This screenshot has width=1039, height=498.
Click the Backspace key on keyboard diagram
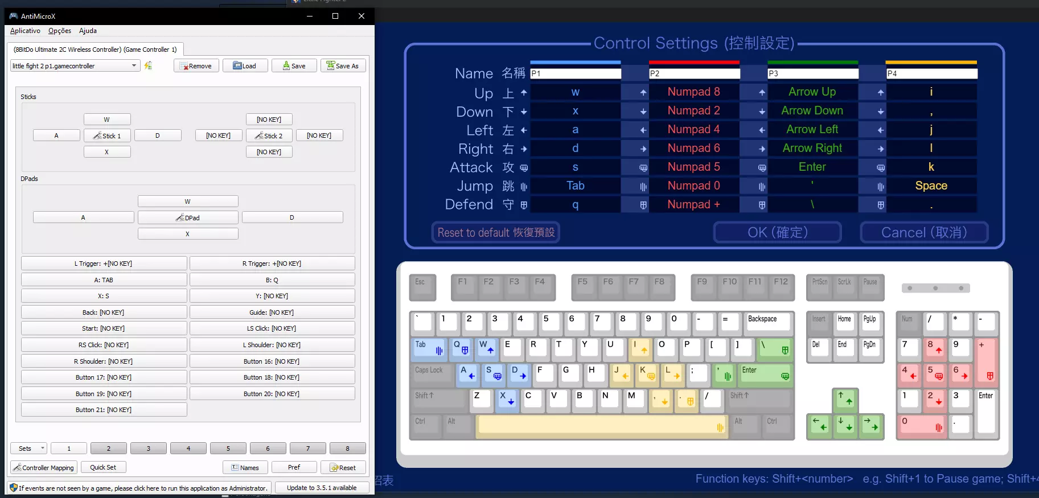coord(769,324)
